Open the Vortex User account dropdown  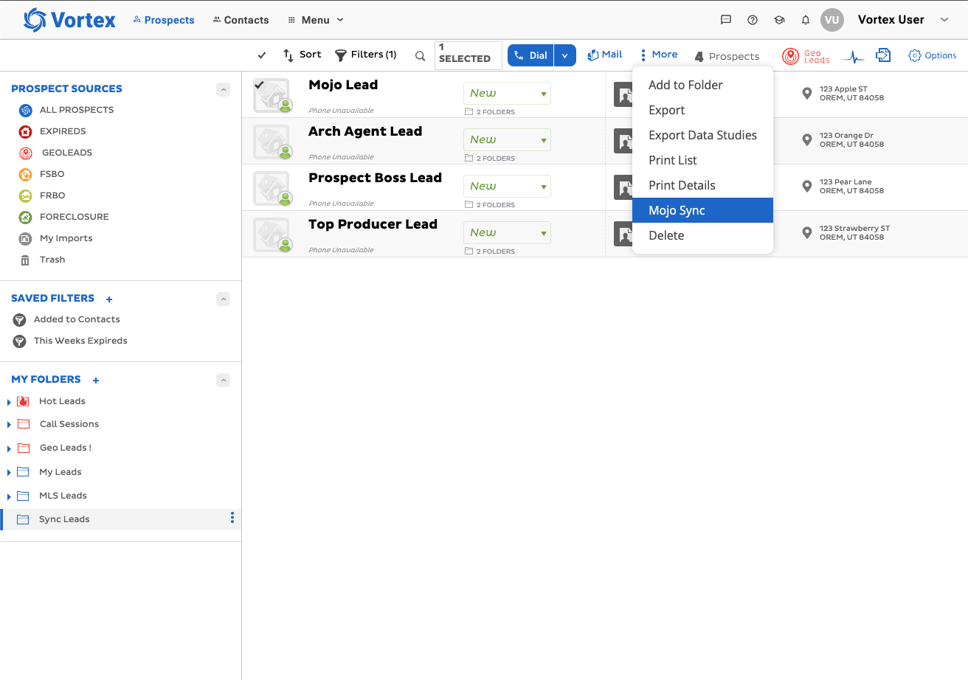pyautogui.click(x=944, y=20)
